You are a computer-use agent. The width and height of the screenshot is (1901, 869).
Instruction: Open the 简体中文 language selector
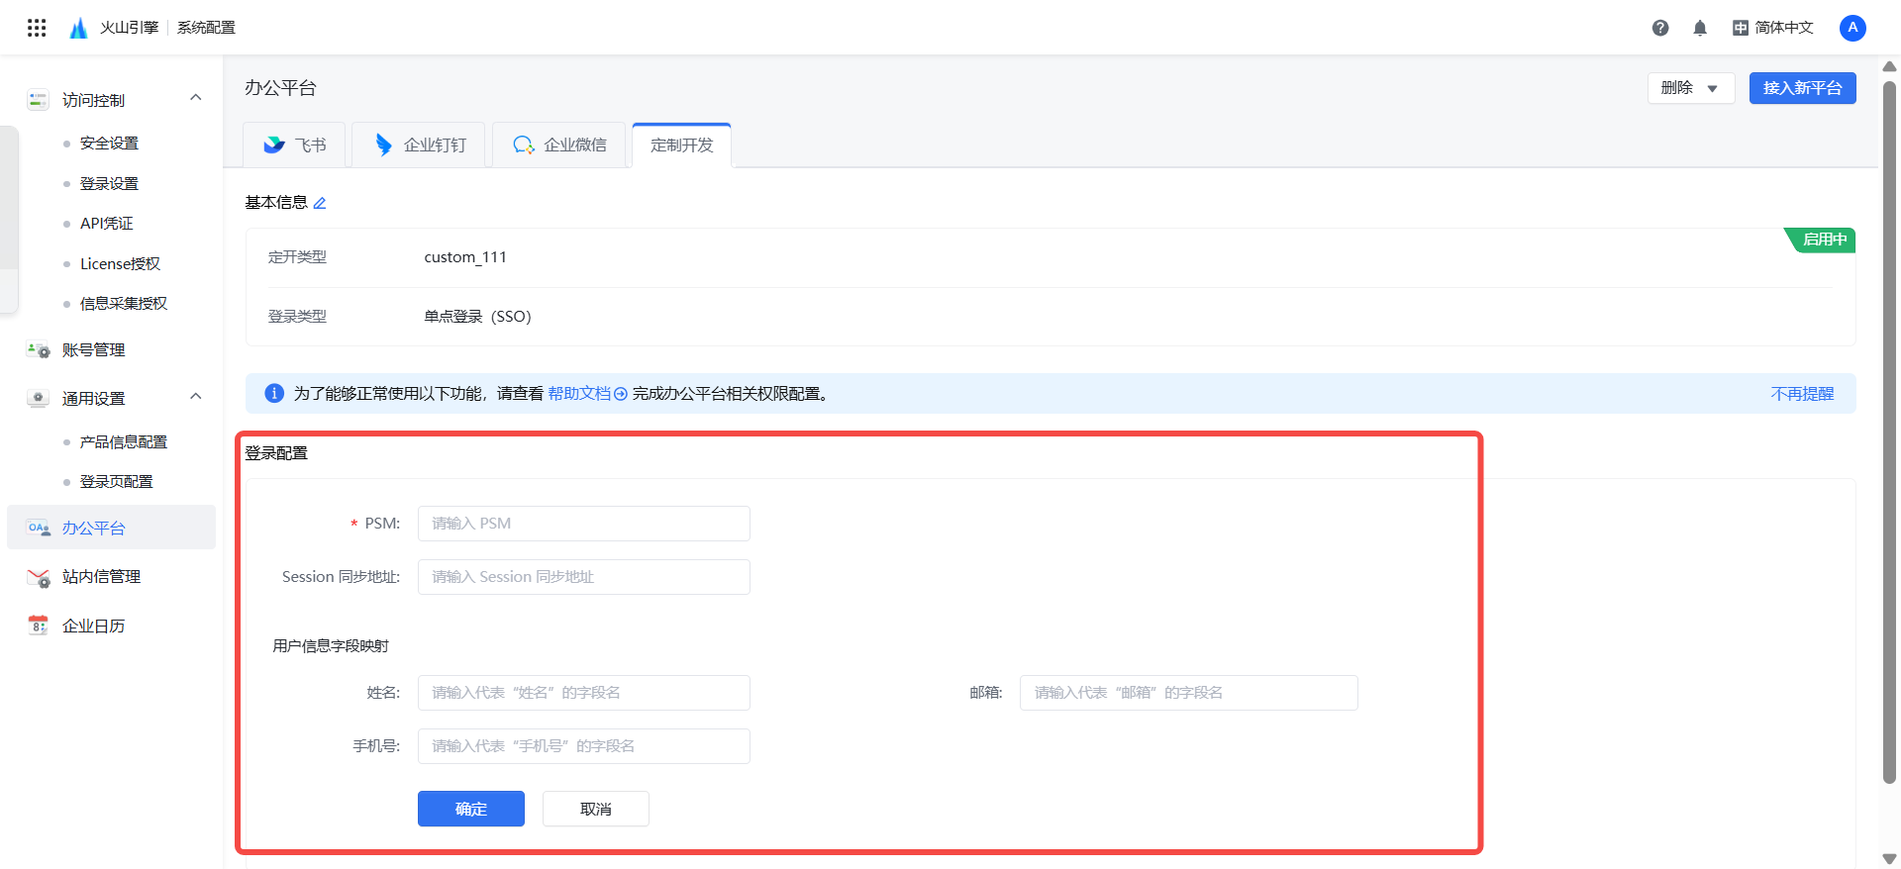1772,28
